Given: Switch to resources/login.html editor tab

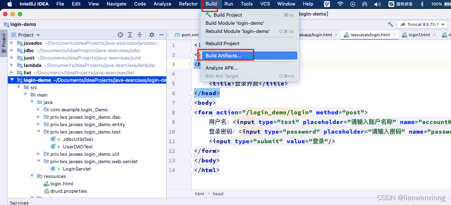Looking at the screenshot, I should point(370,35).
